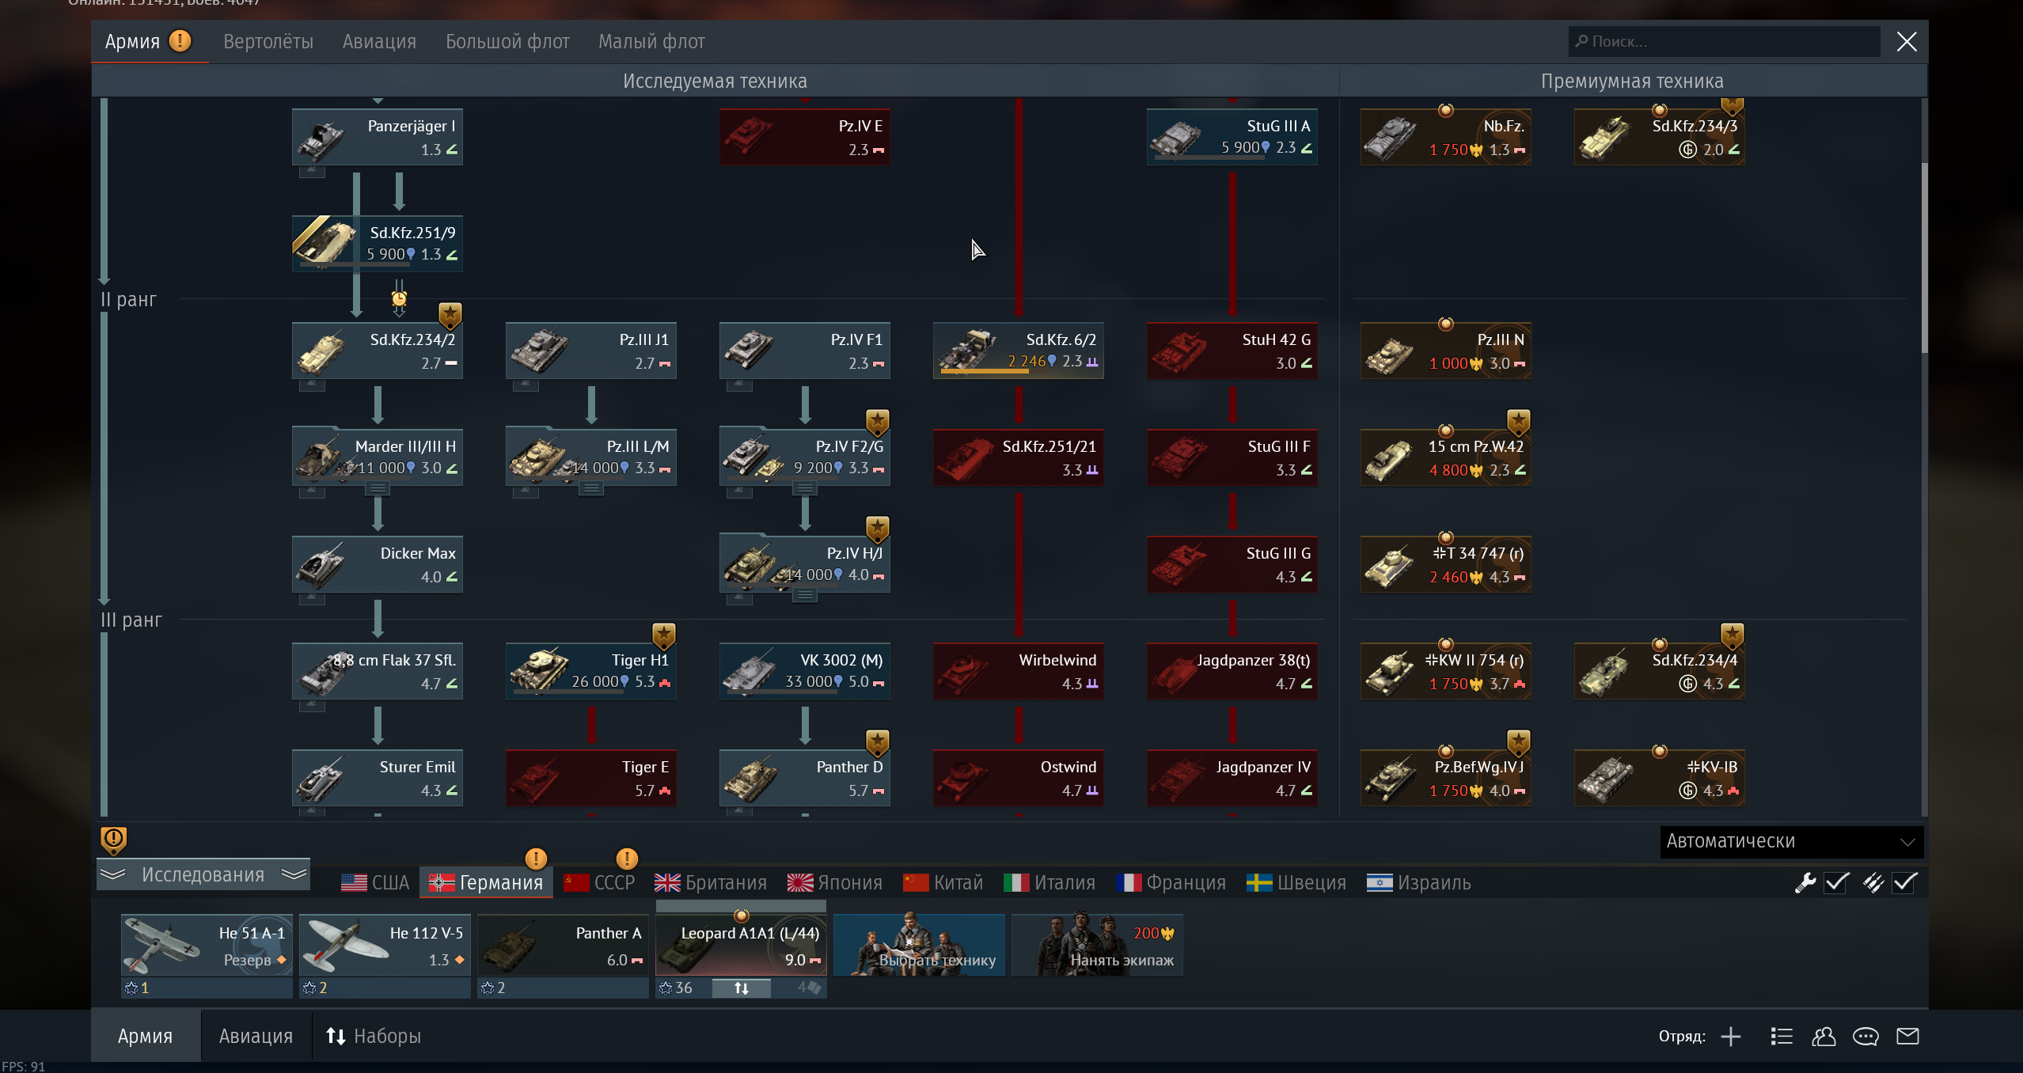
Task: Click the Поиск search field
Action: pos(1724,42)
